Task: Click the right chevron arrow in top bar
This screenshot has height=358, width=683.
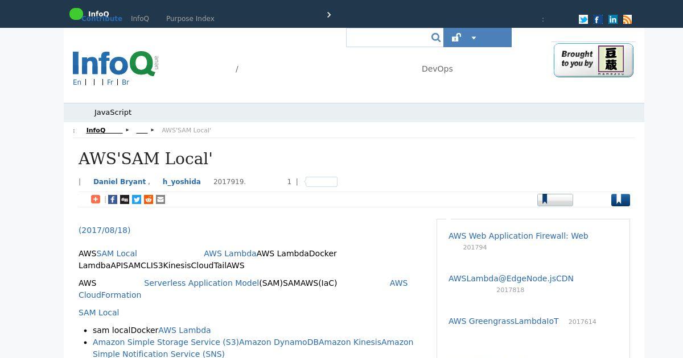Action: point(329,15)
